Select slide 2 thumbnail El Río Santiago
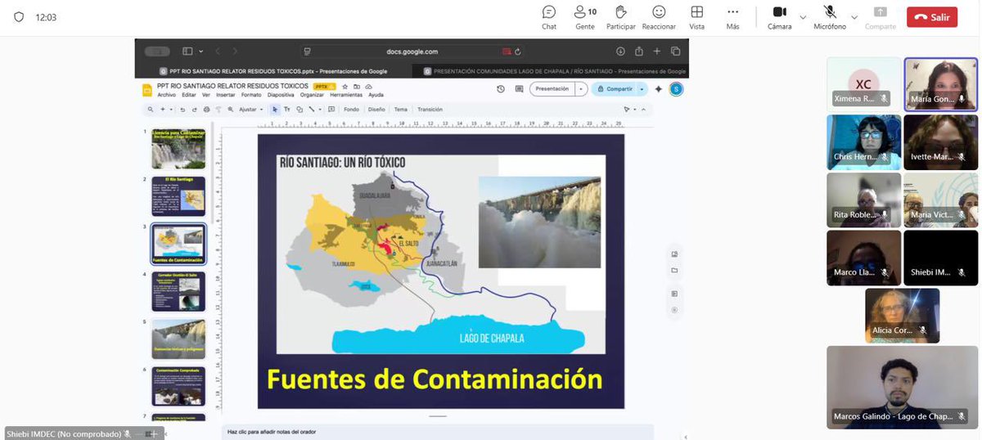Viewport: 982px width, 440px height. tap(178, 196)
